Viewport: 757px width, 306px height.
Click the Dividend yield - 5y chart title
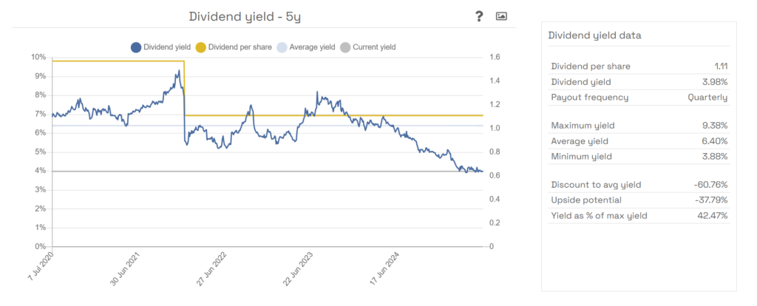(x=245, y=17)
